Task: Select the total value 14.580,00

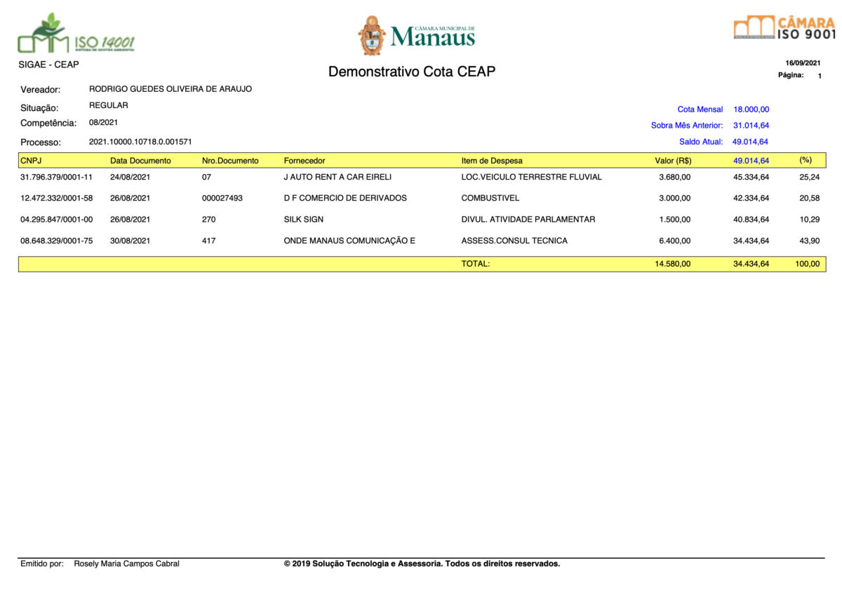Action: (673, 264)
